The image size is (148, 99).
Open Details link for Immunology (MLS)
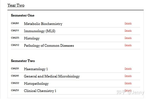click(128, 31)
